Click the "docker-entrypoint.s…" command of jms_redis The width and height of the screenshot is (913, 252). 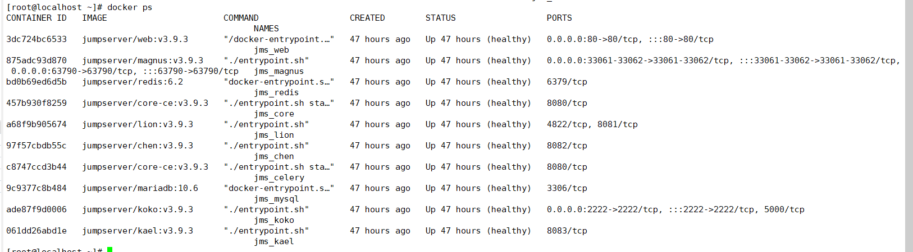point(279,82)
